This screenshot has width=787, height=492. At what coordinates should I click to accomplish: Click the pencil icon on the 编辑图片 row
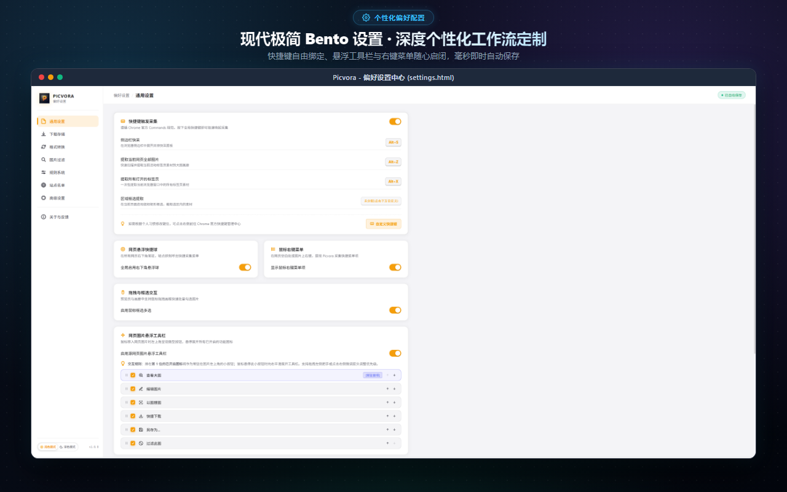point(141,389)
